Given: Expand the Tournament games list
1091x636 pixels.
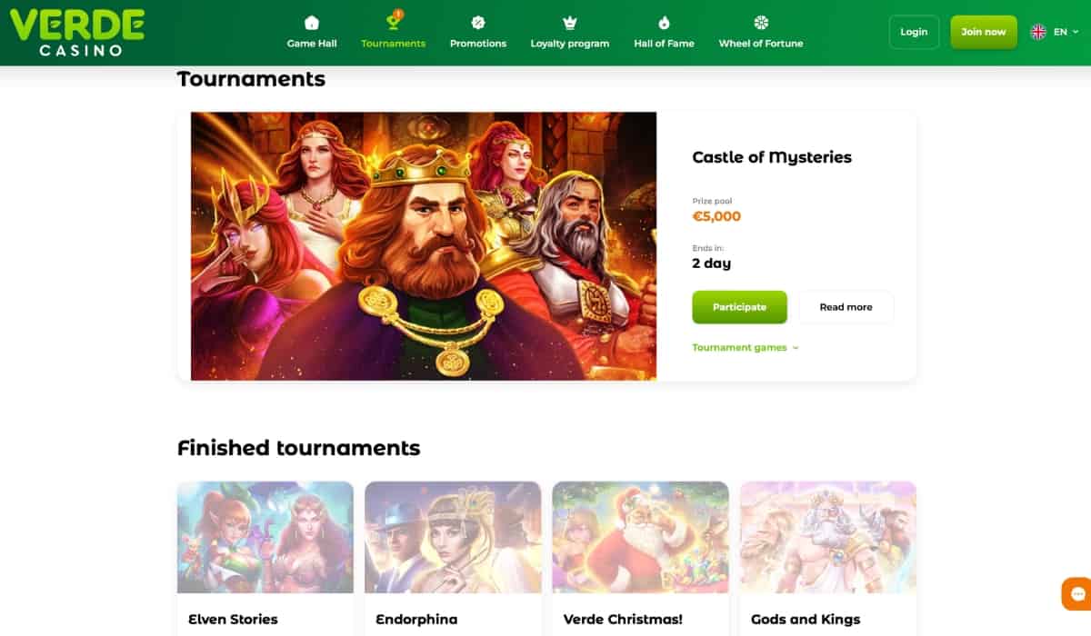Looking at the screenshot, I should click(746, 347).
